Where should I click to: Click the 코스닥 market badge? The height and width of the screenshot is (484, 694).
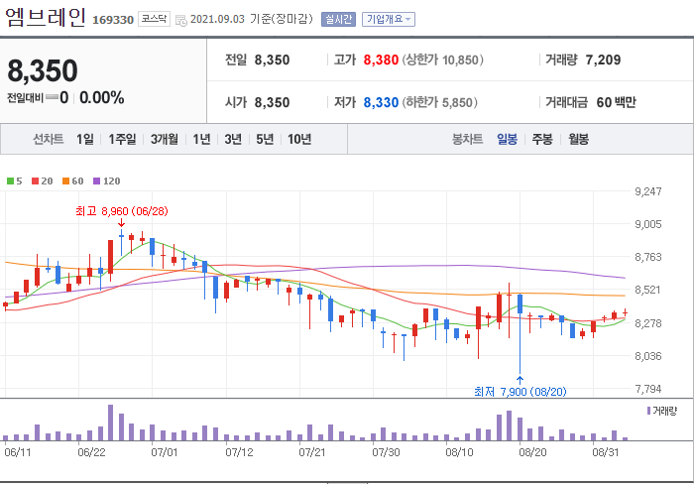[154, 19]
